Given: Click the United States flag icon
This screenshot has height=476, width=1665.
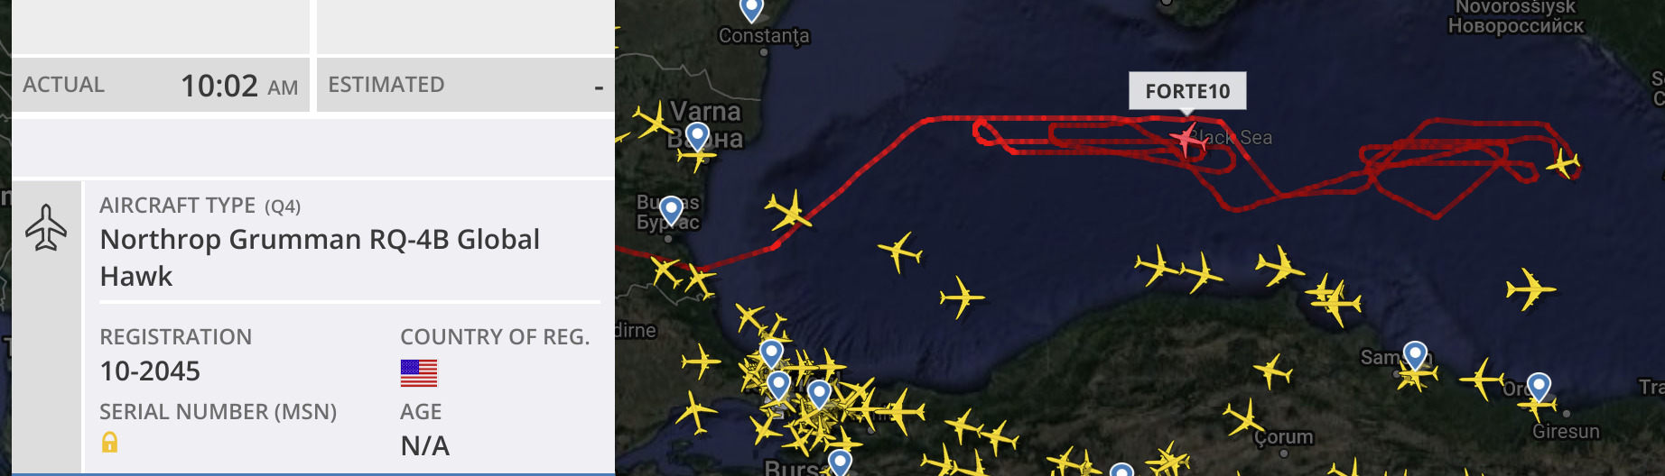Looking at the screenshot, I should 419,372.
